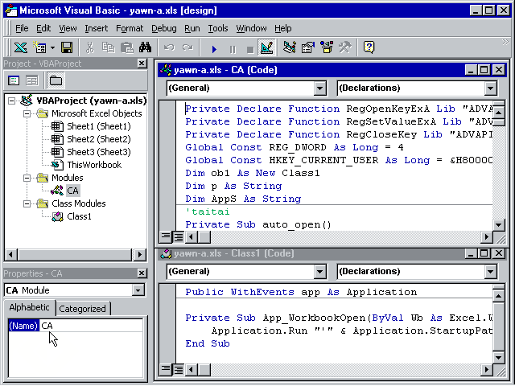Select Sheet1 (Sheet1) in project tree
This screenshot has height=386, width=515.
click(x=98, y=126)
